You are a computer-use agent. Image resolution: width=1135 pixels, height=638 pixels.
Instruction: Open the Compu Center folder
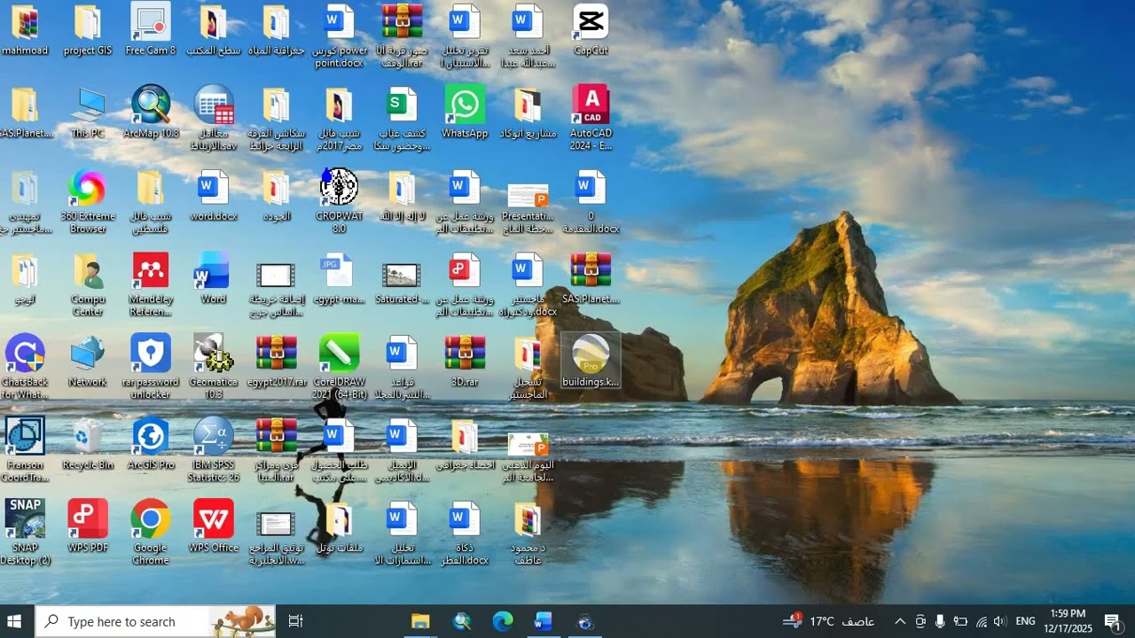coord(88,284)
